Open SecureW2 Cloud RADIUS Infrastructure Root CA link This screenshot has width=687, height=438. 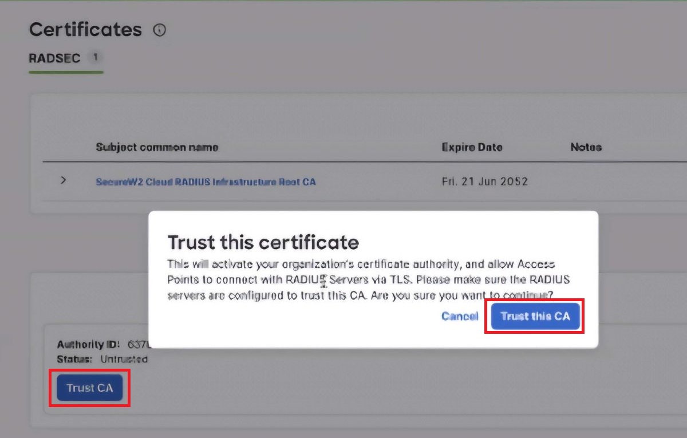(206, 181)
